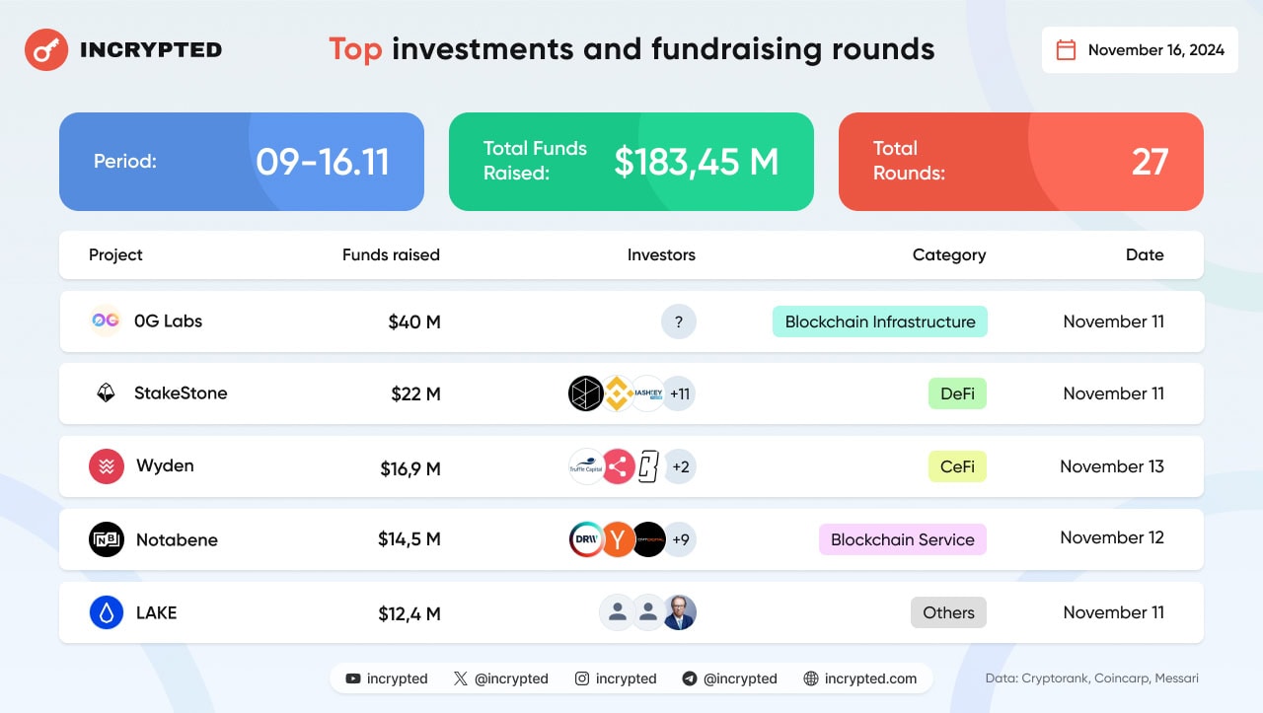Expand the +2 Wyden investors badge
Viewport: 1263px width, 713px height.
tap(680, 466)
